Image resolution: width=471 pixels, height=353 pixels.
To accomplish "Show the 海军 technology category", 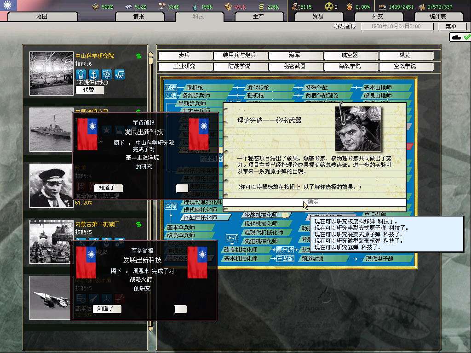I will coord(296,56).
